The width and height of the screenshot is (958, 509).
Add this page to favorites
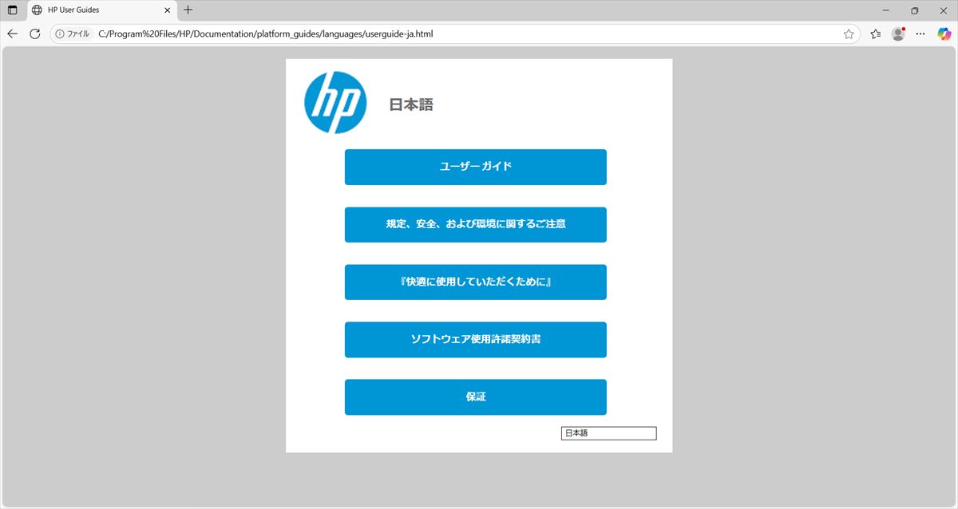pos(849,34)
